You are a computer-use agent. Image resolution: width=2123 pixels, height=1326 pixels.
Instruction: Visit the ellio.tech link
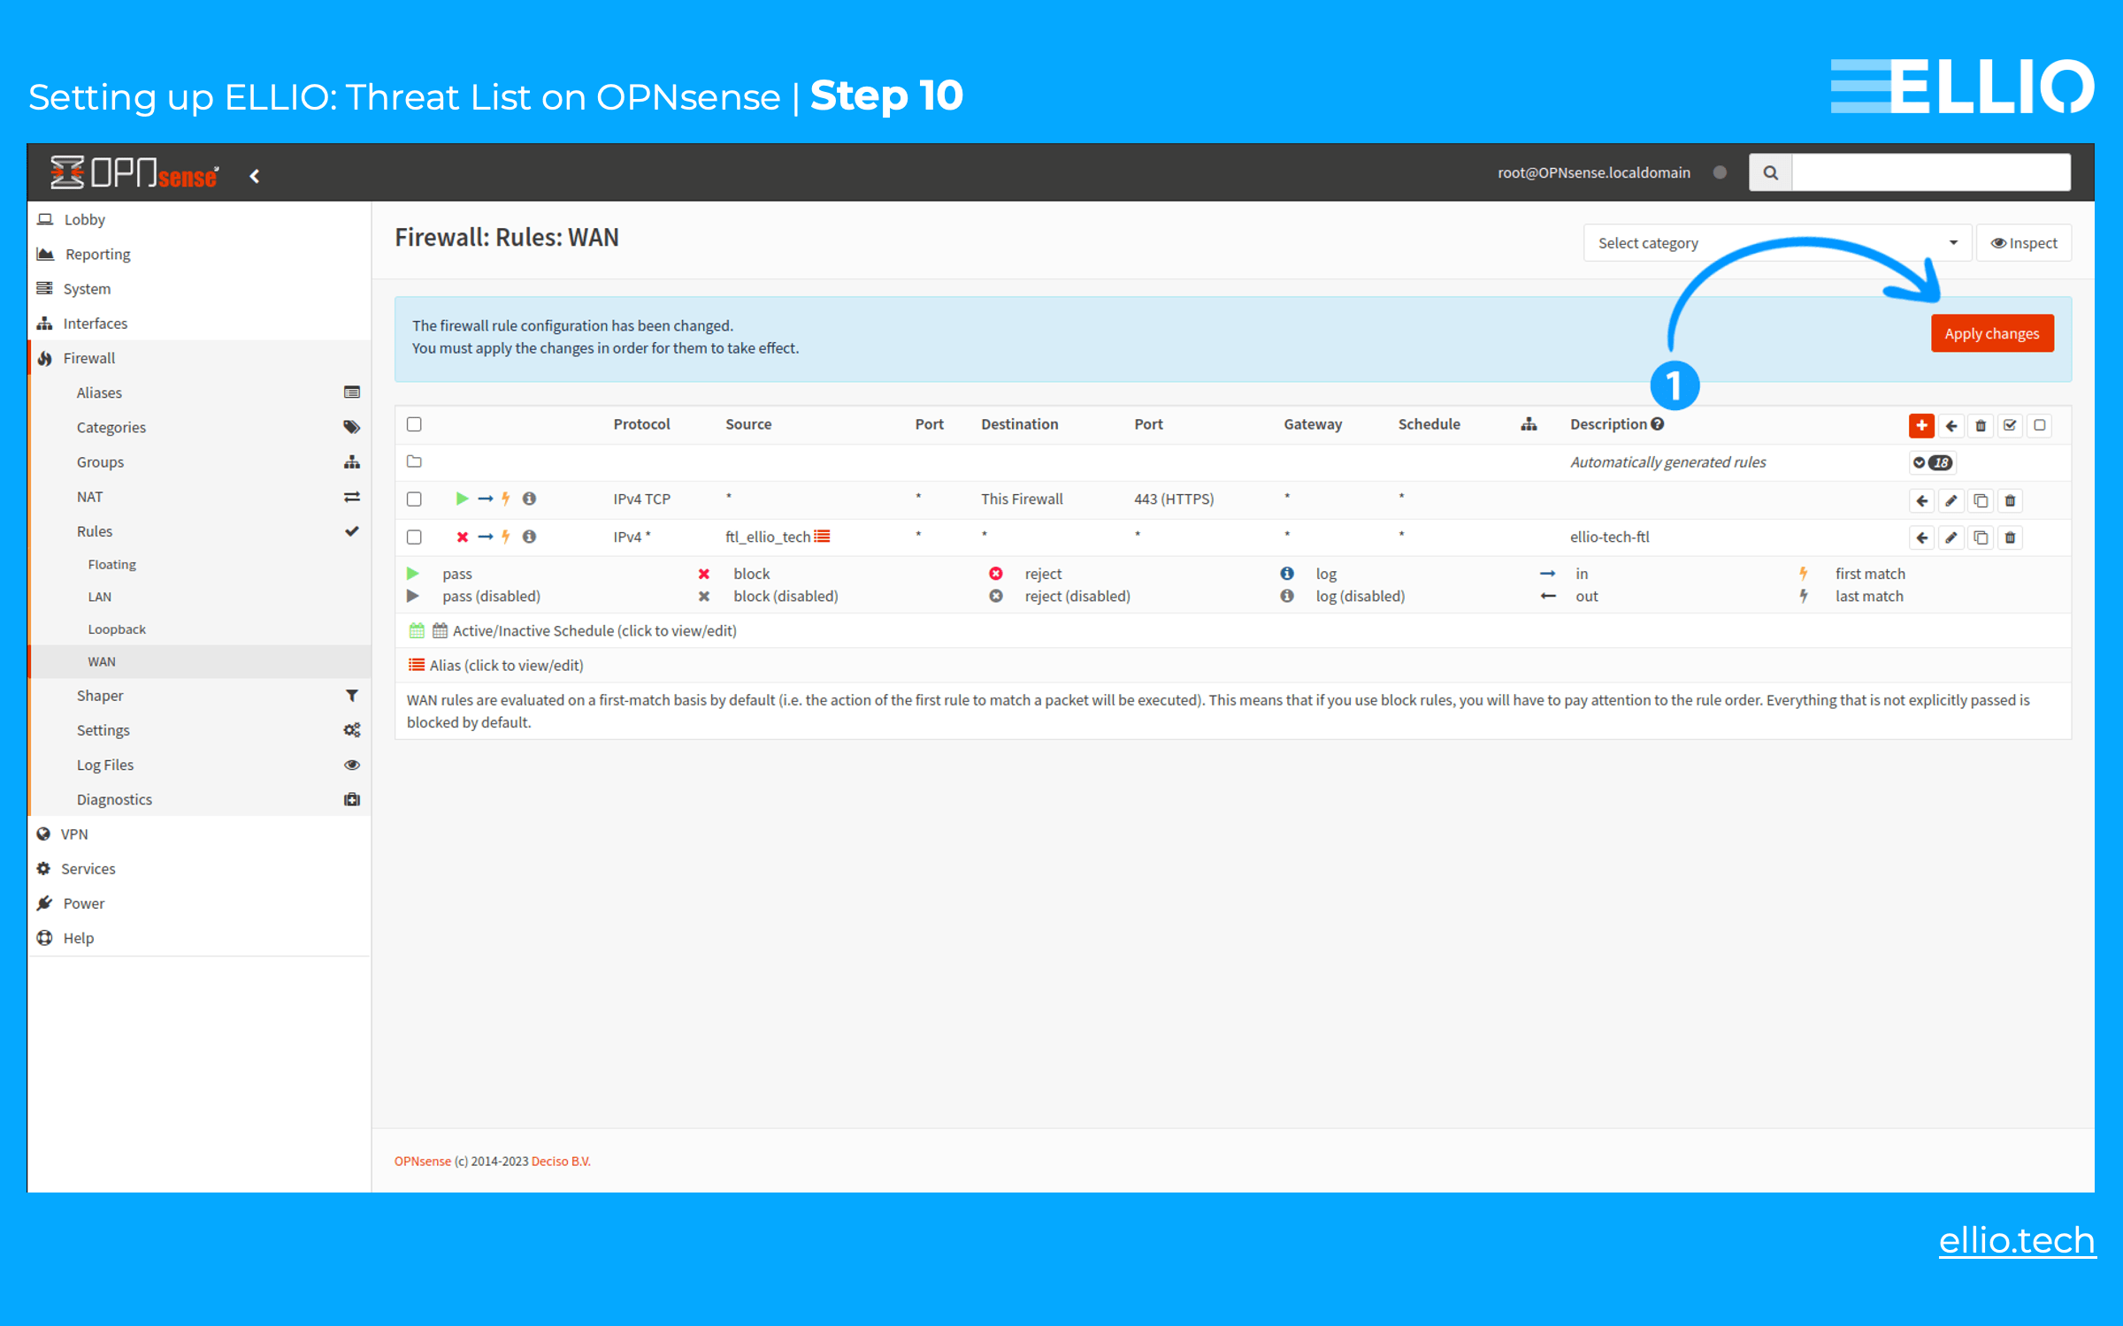click(x=2015, y=1241)
